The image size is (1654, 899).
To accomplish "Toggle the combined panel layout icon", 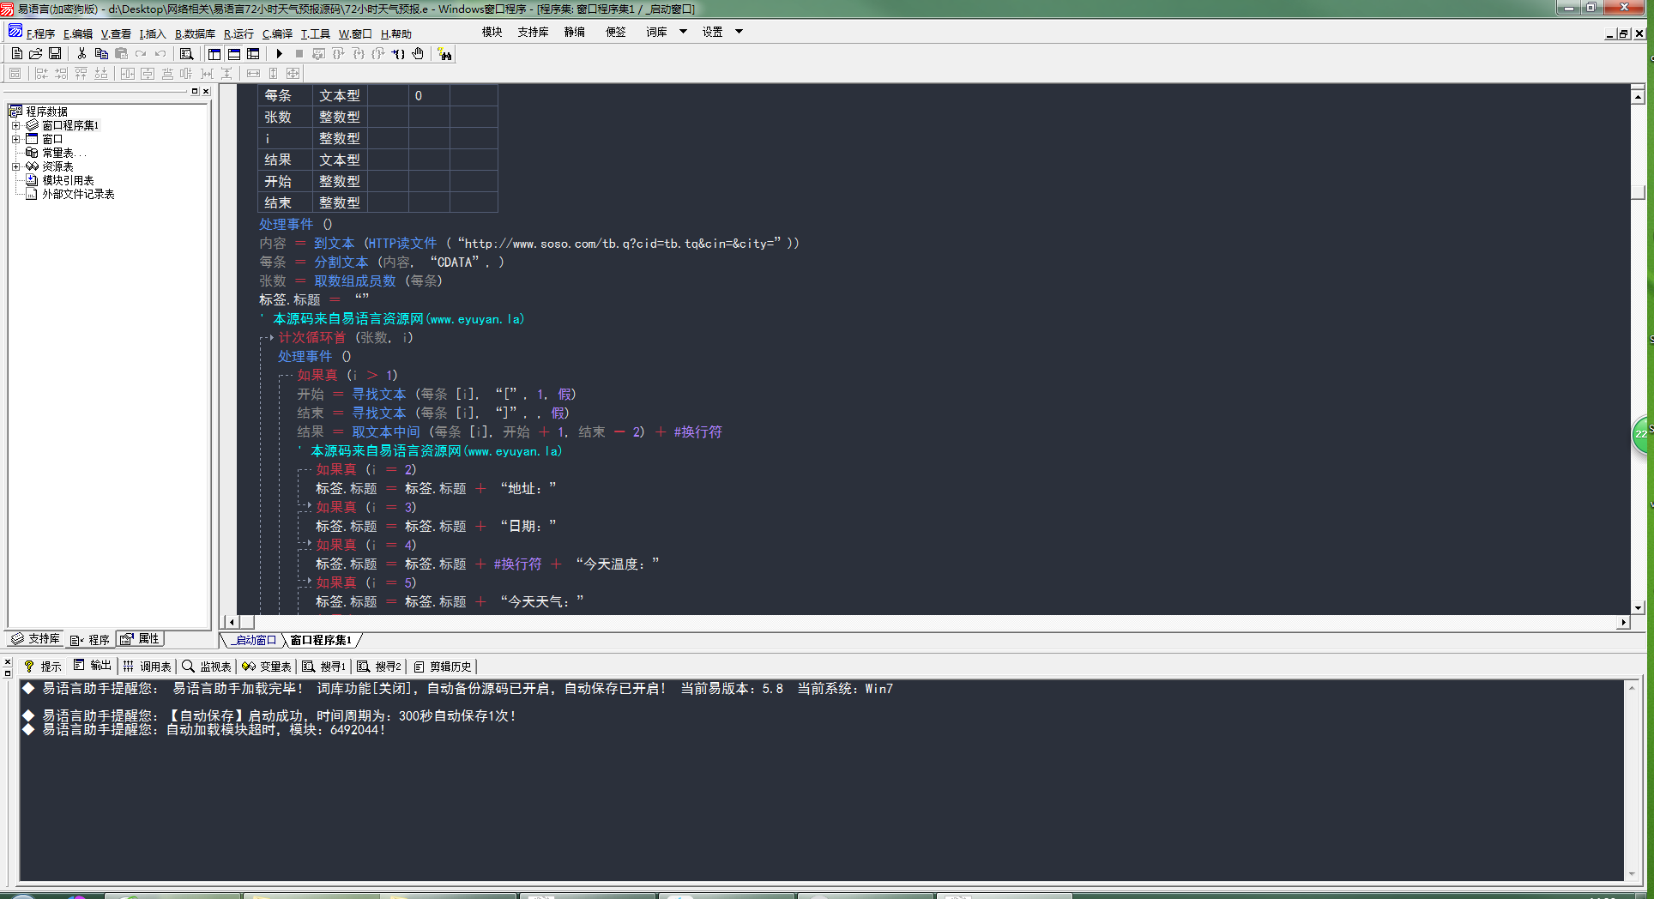I will pos(253,53).
